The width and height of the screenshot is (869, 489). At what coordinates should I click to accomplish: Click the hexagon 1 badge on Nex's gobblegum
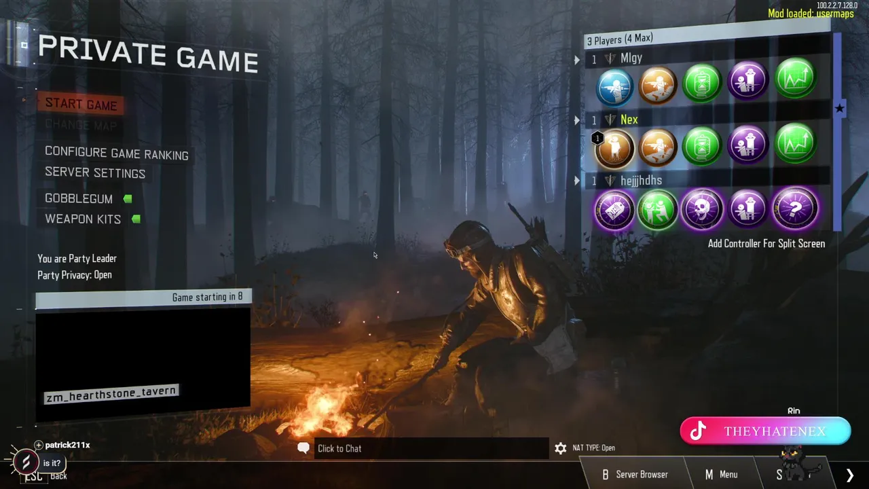[597, 139]
